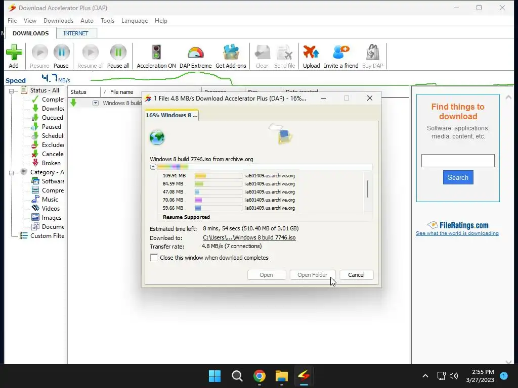The image size is (518, 388).
Task: Open the Help menu
Action: (x=161, y=20)
